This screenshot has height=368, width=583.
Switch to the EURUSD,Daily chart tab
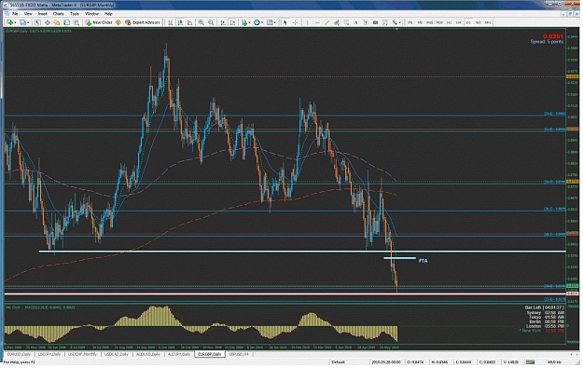(19, 355)
